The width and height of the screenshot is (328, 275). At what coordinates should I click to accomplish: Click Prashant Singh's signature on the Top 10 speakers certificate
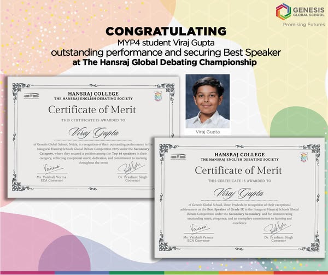[126, 164]
